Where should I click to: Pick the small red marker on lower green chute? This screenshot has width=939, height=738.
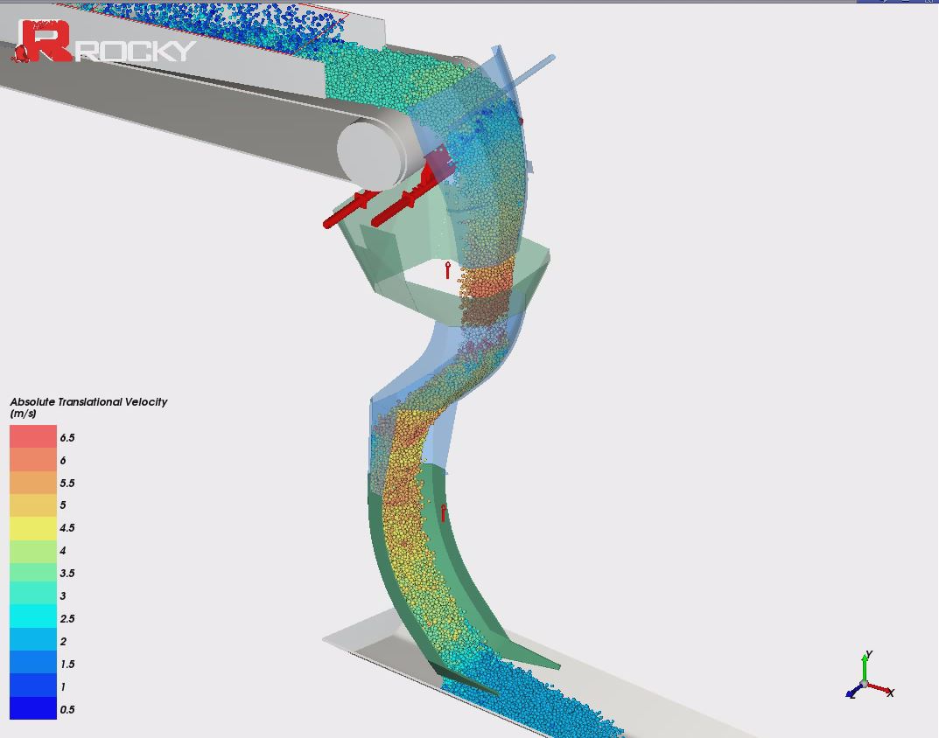444,512
